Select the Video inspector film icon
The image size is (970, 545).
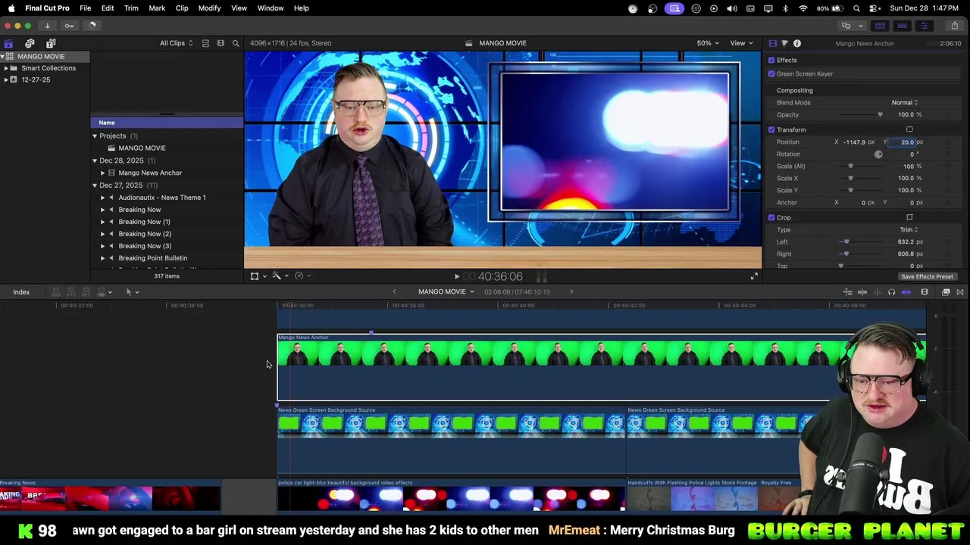pos(772,43)
